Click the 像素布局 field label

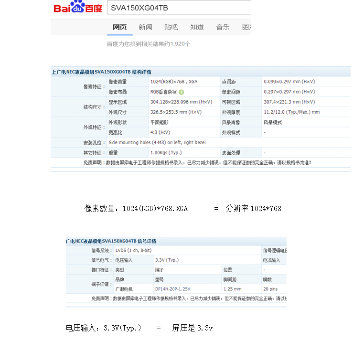coord(118,92)
